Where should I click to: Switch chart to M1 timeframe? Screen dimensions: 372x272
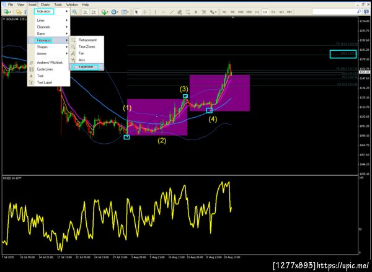pyautogui.click(x=224, y=12)
